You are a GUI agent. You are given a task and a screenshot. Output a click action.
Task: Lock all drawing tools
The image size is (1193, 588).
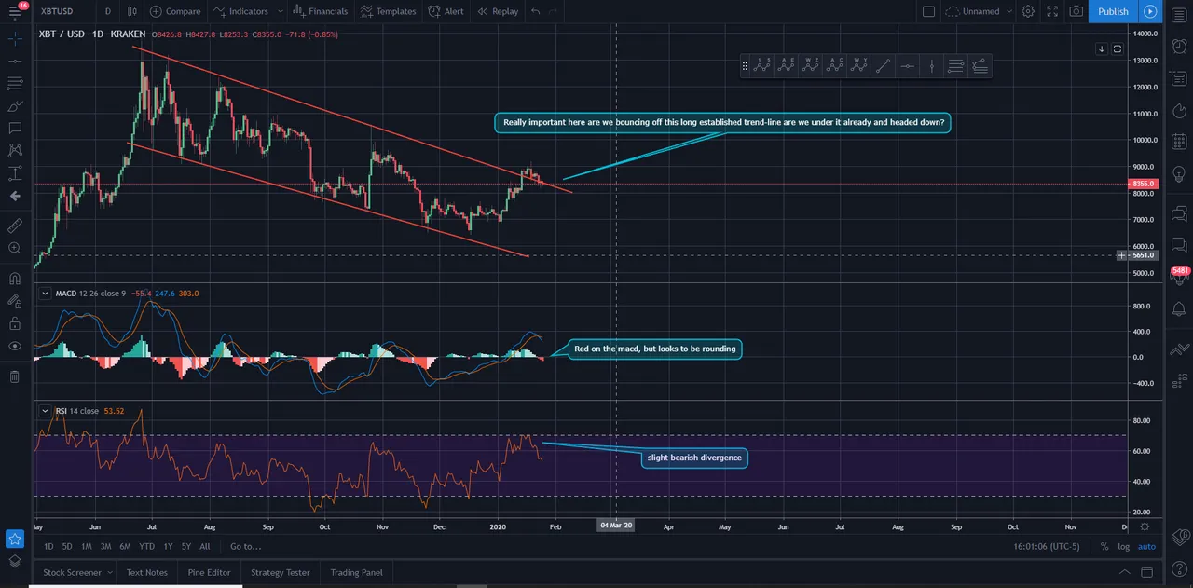[x=14, y=323]
